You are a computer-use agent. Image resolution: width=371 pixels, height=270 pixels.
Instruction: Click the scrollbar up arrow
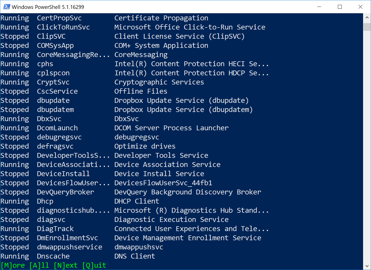point(367,18)
